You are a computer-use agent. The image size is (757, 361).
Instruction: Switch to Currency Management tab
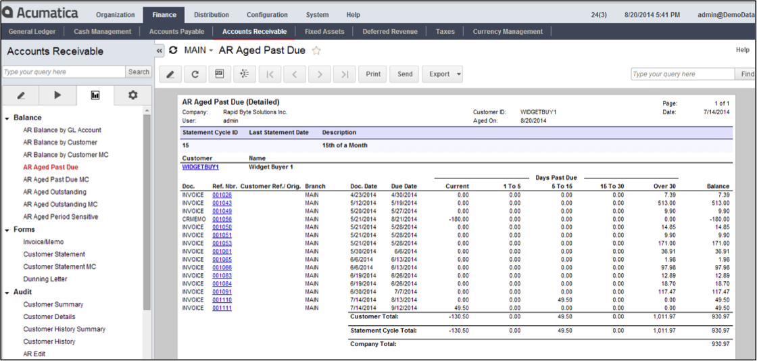tap(508, 31)
